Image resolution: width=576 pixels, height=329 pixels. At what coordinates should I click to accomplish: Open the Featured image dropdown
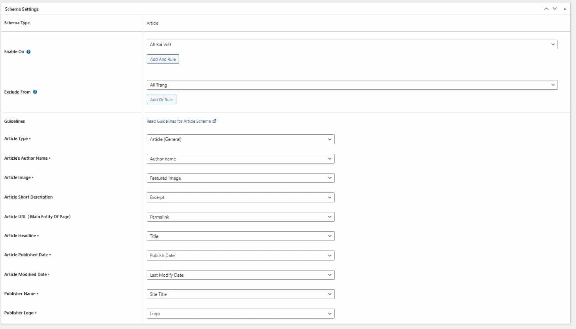pyautogui.click(x=241, y=178)
